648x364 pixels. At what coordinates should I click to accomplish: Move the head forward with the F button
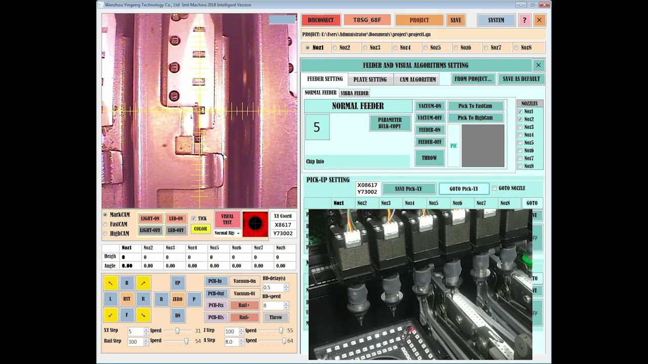click(x=127, y=315)
